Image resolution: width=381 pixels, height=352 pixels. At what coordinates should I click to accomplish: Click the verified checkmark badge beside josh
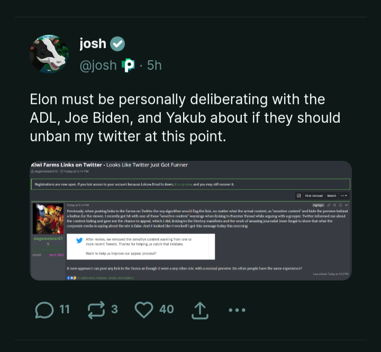click(117, 43)
